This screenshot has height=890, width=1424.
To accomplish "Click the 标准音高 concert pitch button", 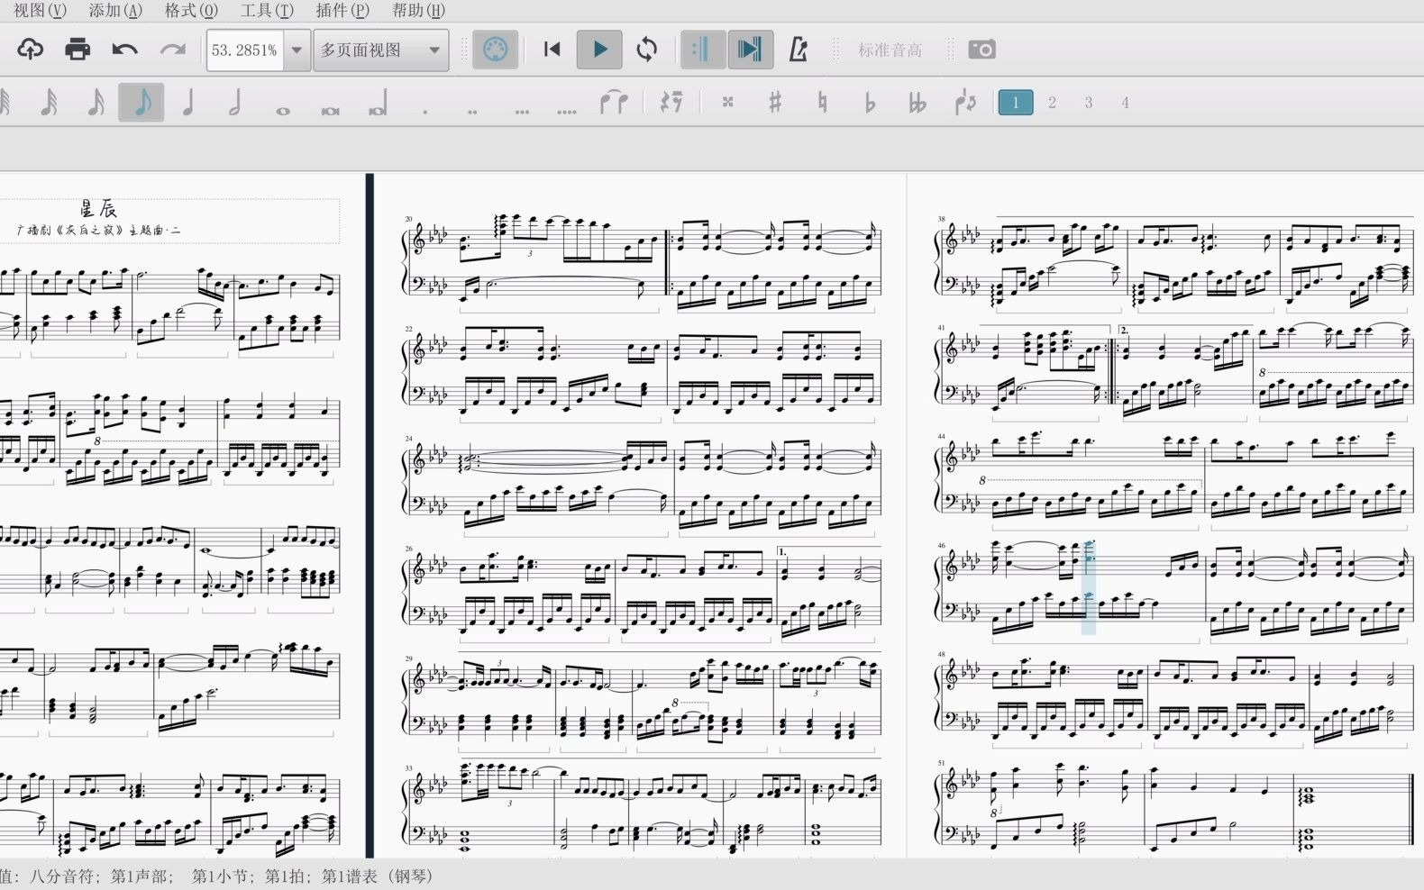I will (890, 50).
